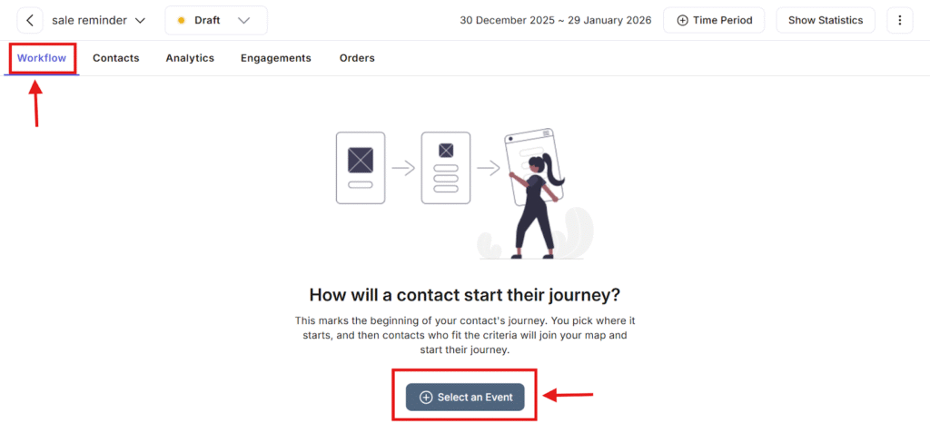930x423 pixels.
Task: Select the Orders tab
Action: pyautogui.click(x=357, y=58)
